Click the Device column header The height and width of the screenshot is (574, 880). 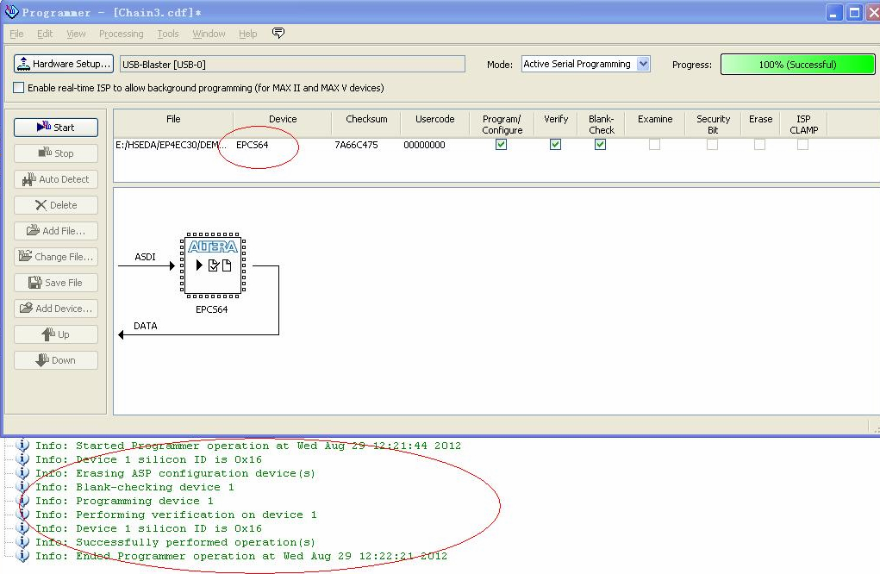283,124
